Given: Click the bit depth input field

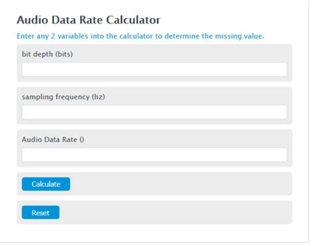Looking at the screenshot, I should (x=154, y=69).
